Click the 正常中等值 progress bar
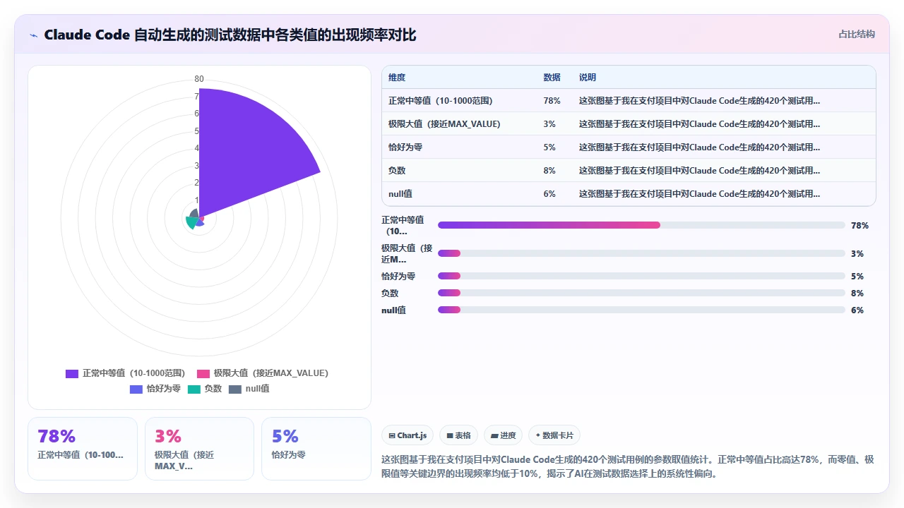The image size is (904, 508). click(641, 225)
